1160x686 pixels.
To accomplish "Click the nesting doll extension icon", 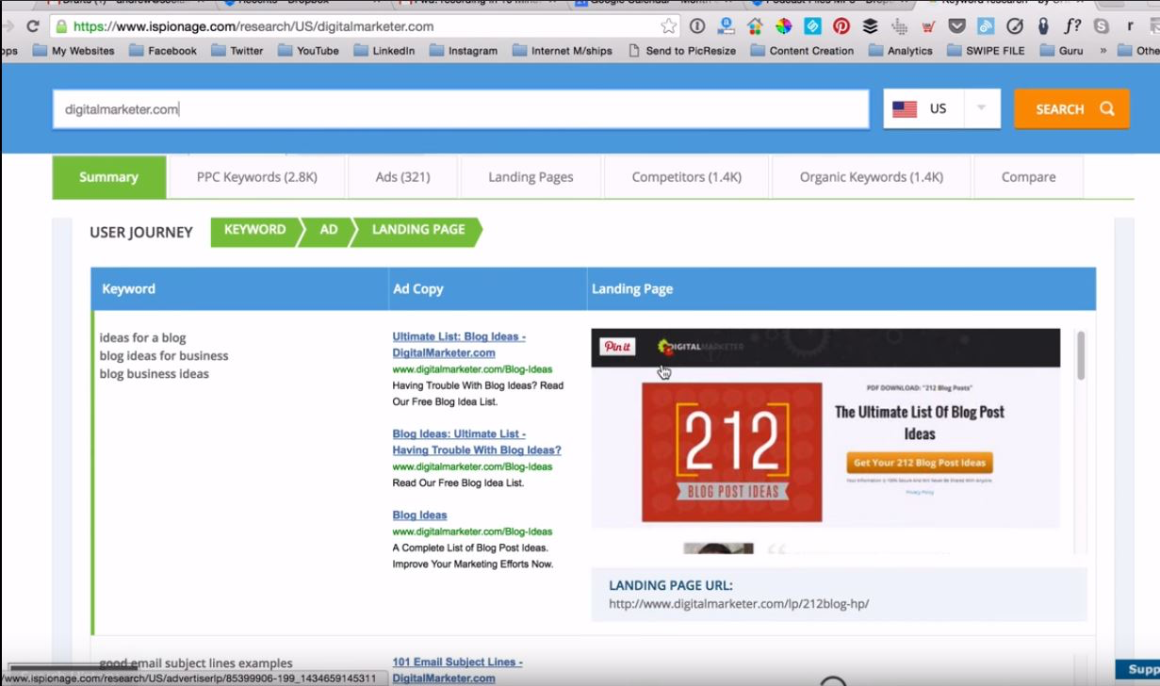I will [1043, 26].
